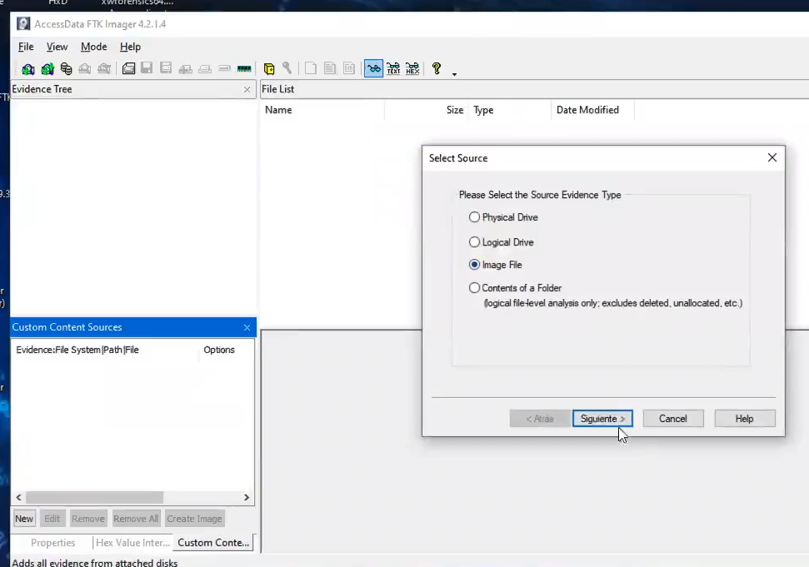The image size is (809, 567).
Task: Click the yellow question mark help icon
Action: tap(437, 68)
